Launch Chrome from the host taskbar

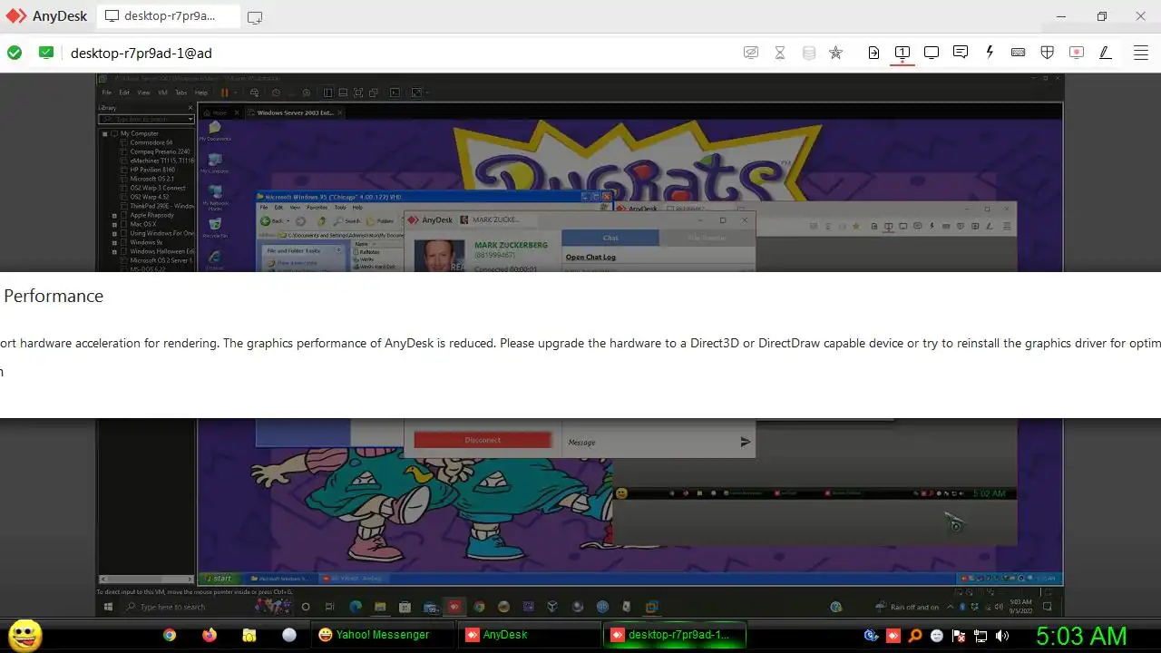pyautogui.click(x=170, y=636)
